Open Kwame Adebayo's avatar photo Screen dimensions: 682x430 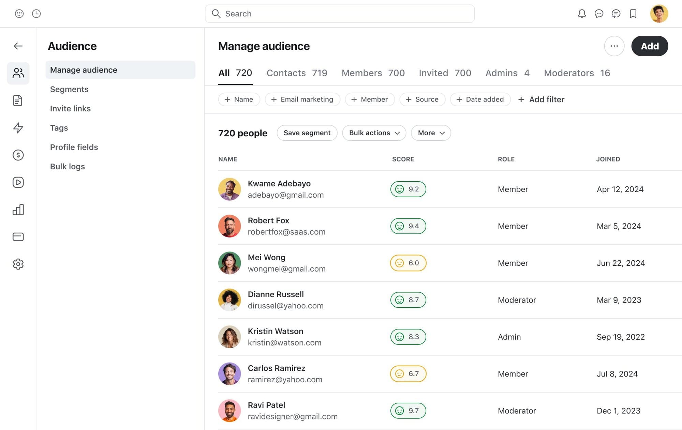(x=229, y=189)
